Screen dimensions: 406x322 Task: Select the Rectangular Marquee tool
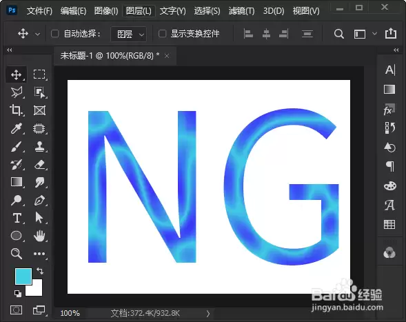point(39,74)
